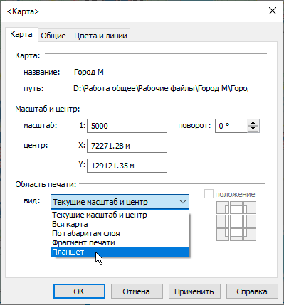
Task: Select highlighted 'Планшет' option
Action: click(x=120, y=252)
